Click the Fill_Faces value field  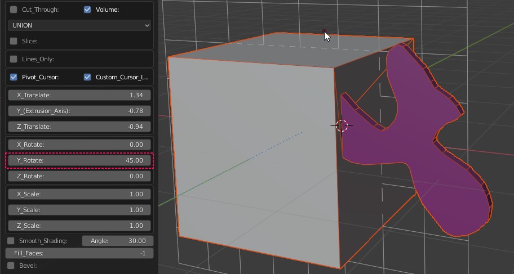[x=79, y=253]
